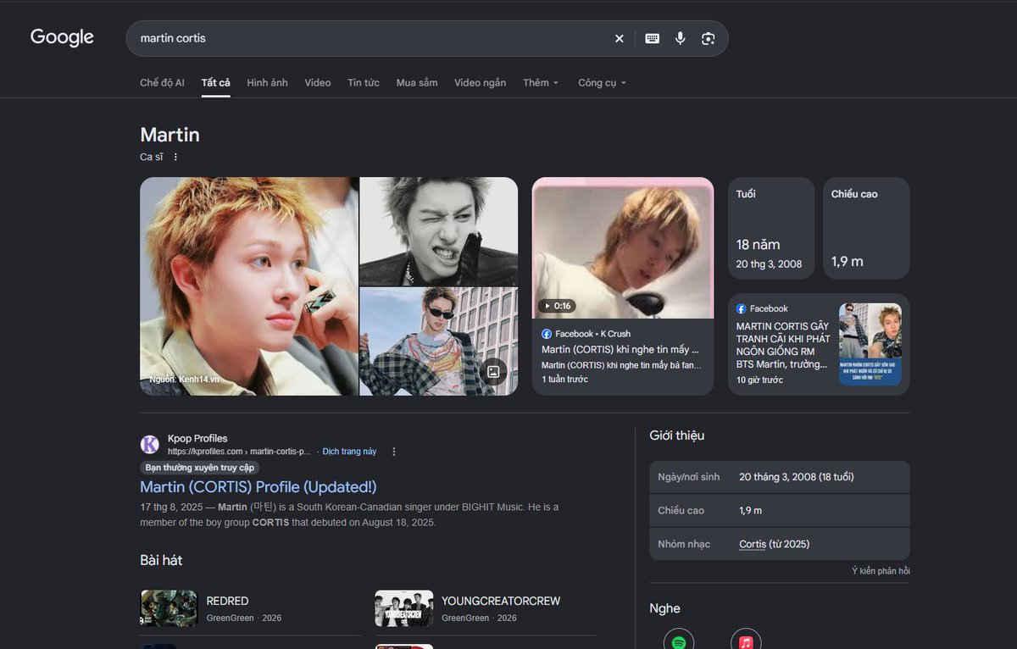Click the Nghe section heading
This screenshot has width=1017, height=649.
[665, 608]
